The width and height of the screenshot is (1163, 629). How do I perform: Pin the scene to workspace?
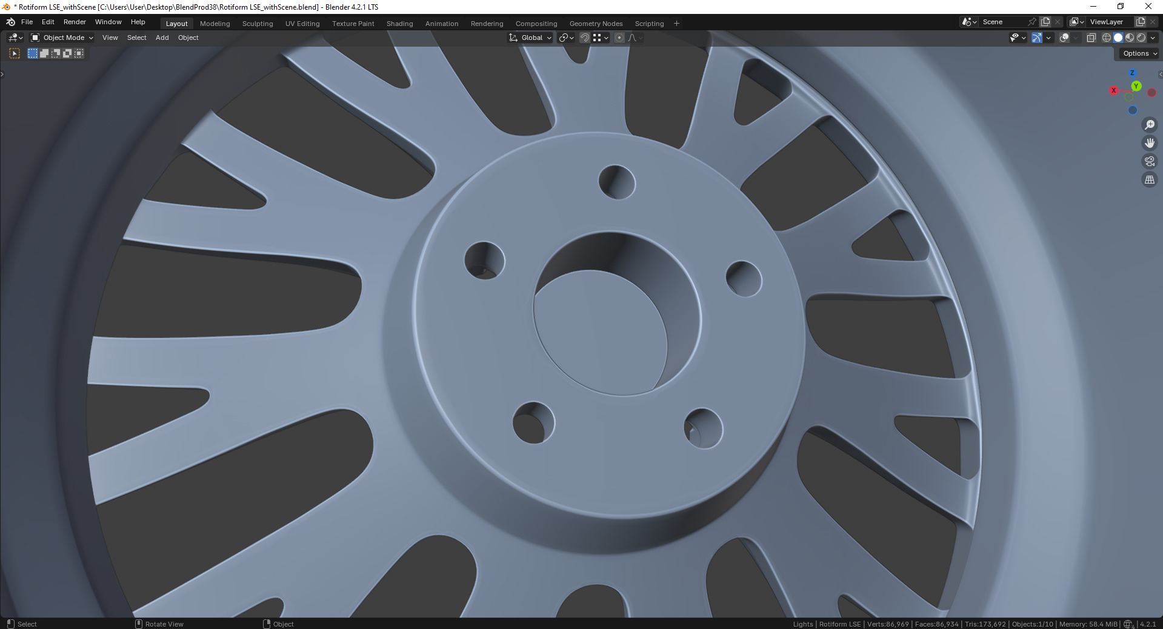point(1032,22)
